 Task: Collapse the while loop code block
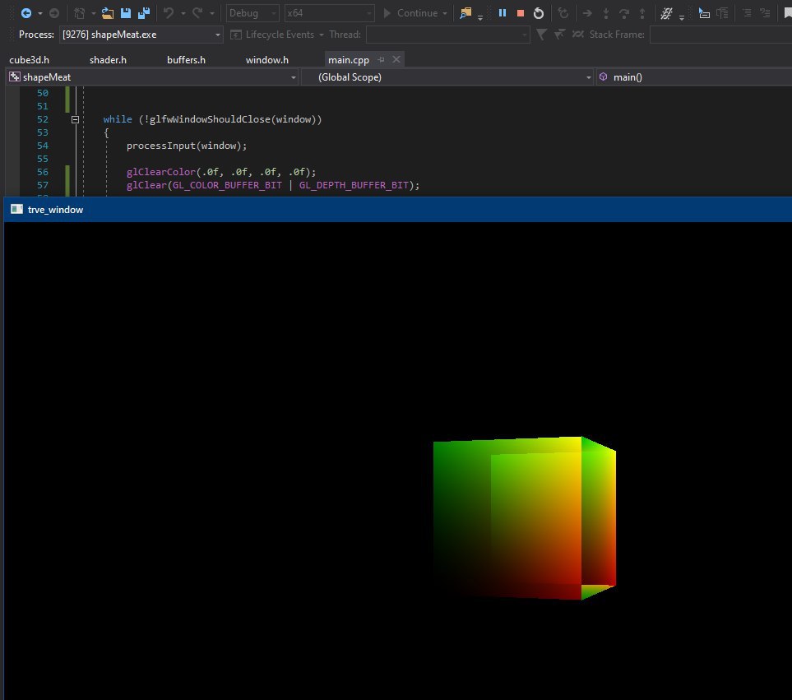pyautogui.click(x=75, y=119)
